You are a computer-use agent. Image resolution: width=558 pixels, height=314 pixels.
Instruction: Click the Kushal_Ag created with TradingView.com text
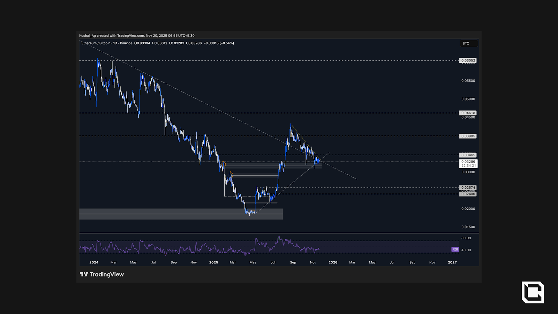pyautogui.click(x=137, y=36)
